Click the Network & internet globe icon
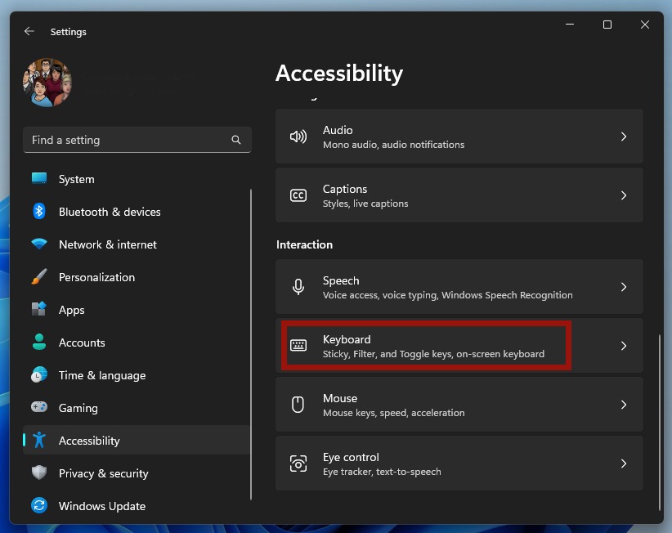 pyautogui.click(x=44, y=244)
